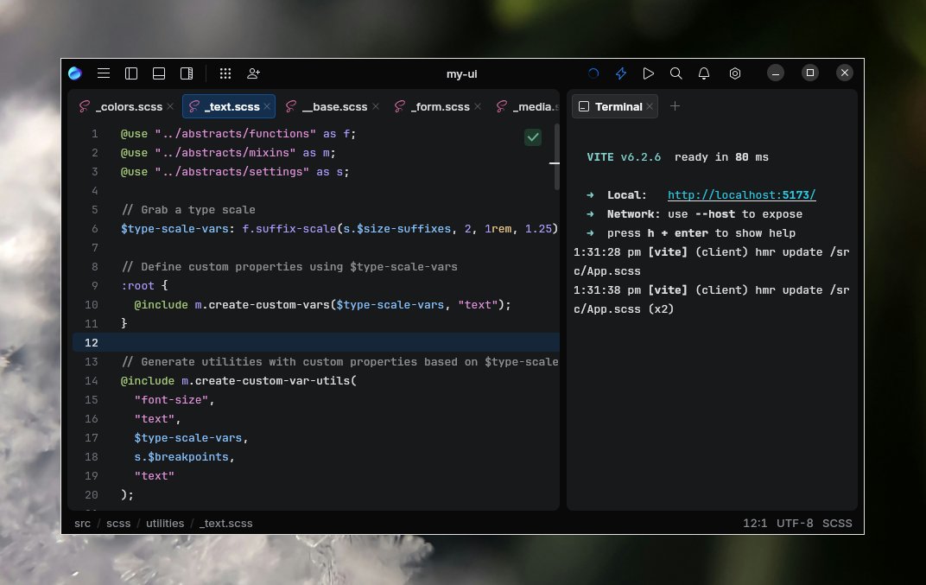Click "font-size" string on line 15
The image size is (926, 585).
[x=171, y=400]
